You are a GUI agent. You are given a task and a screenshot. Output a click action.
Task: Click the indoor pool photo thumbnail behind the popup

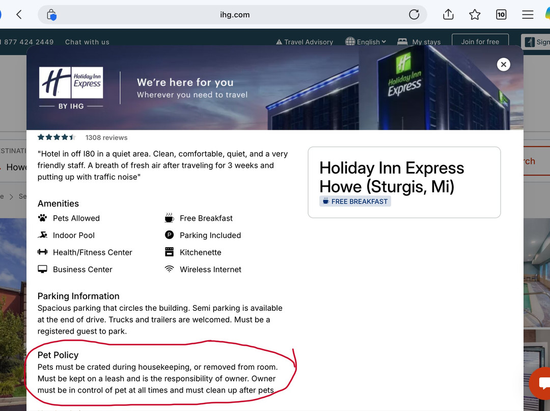coord(537,274)
